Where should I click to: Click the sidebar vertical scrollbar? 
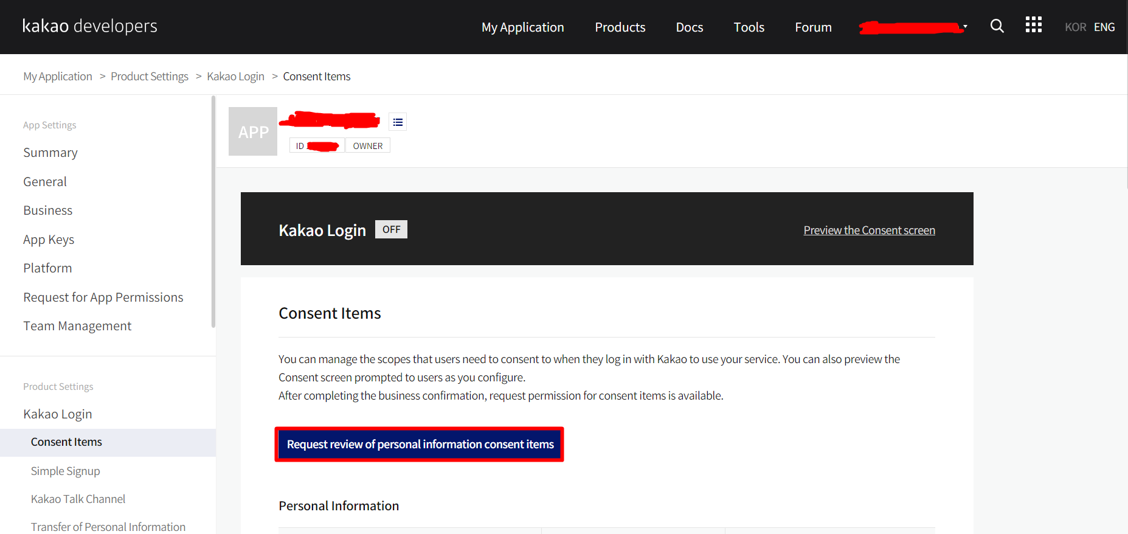click(x=213, y=213)
